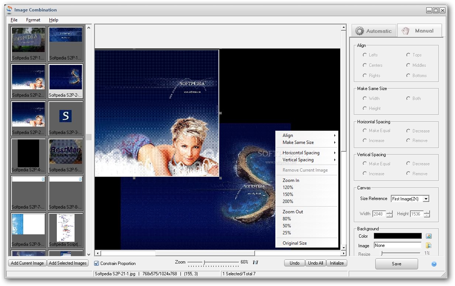Select the Height same-size radio button
The image size is (455, 286).
(x=365, y=108)
